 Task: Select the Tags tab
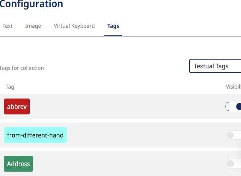(x=113, y=26)
